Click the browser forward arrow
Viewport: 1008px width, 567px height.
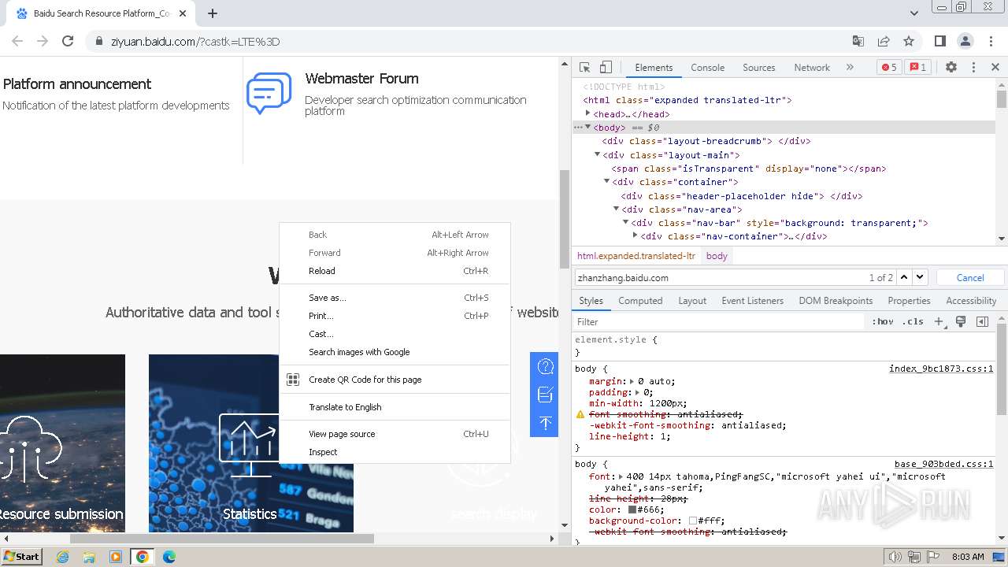point(43,41)
